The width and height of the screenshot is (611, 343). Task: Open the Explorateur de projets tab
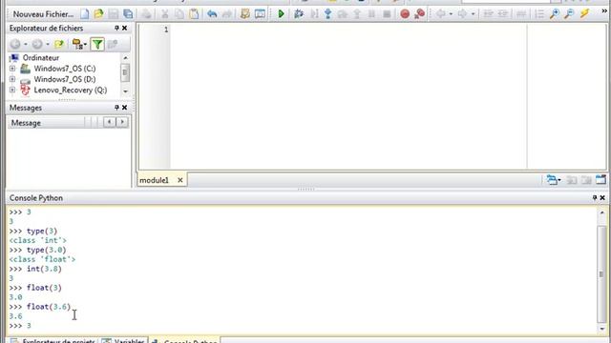[x=53, y=341]
